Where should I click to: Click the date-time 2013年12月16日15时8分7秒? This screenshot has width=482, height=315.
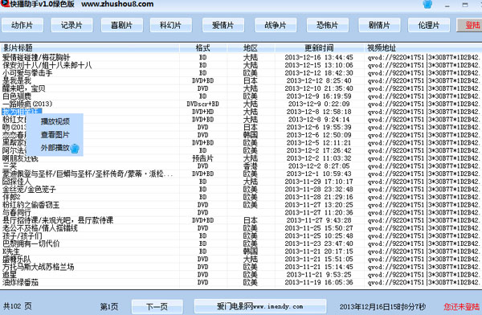pos(382,307)
